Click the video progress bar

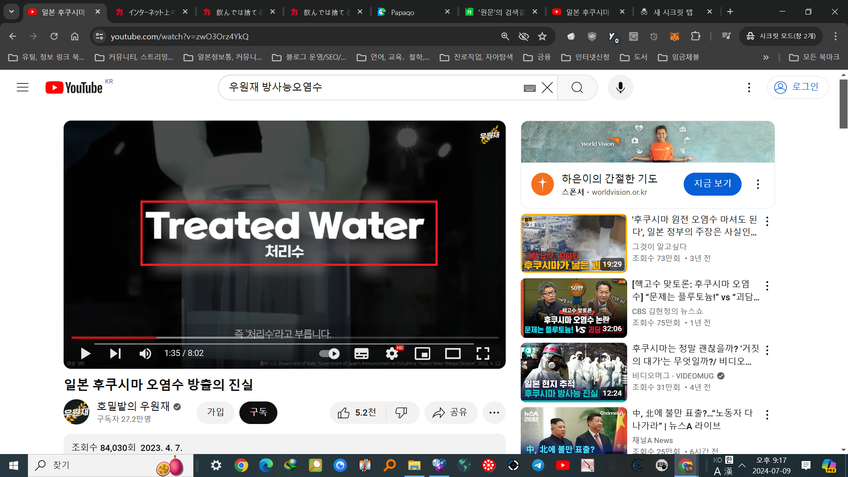[x=285, y=337]
